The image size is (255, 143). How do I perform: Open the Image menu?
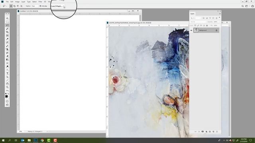[17, 2]
